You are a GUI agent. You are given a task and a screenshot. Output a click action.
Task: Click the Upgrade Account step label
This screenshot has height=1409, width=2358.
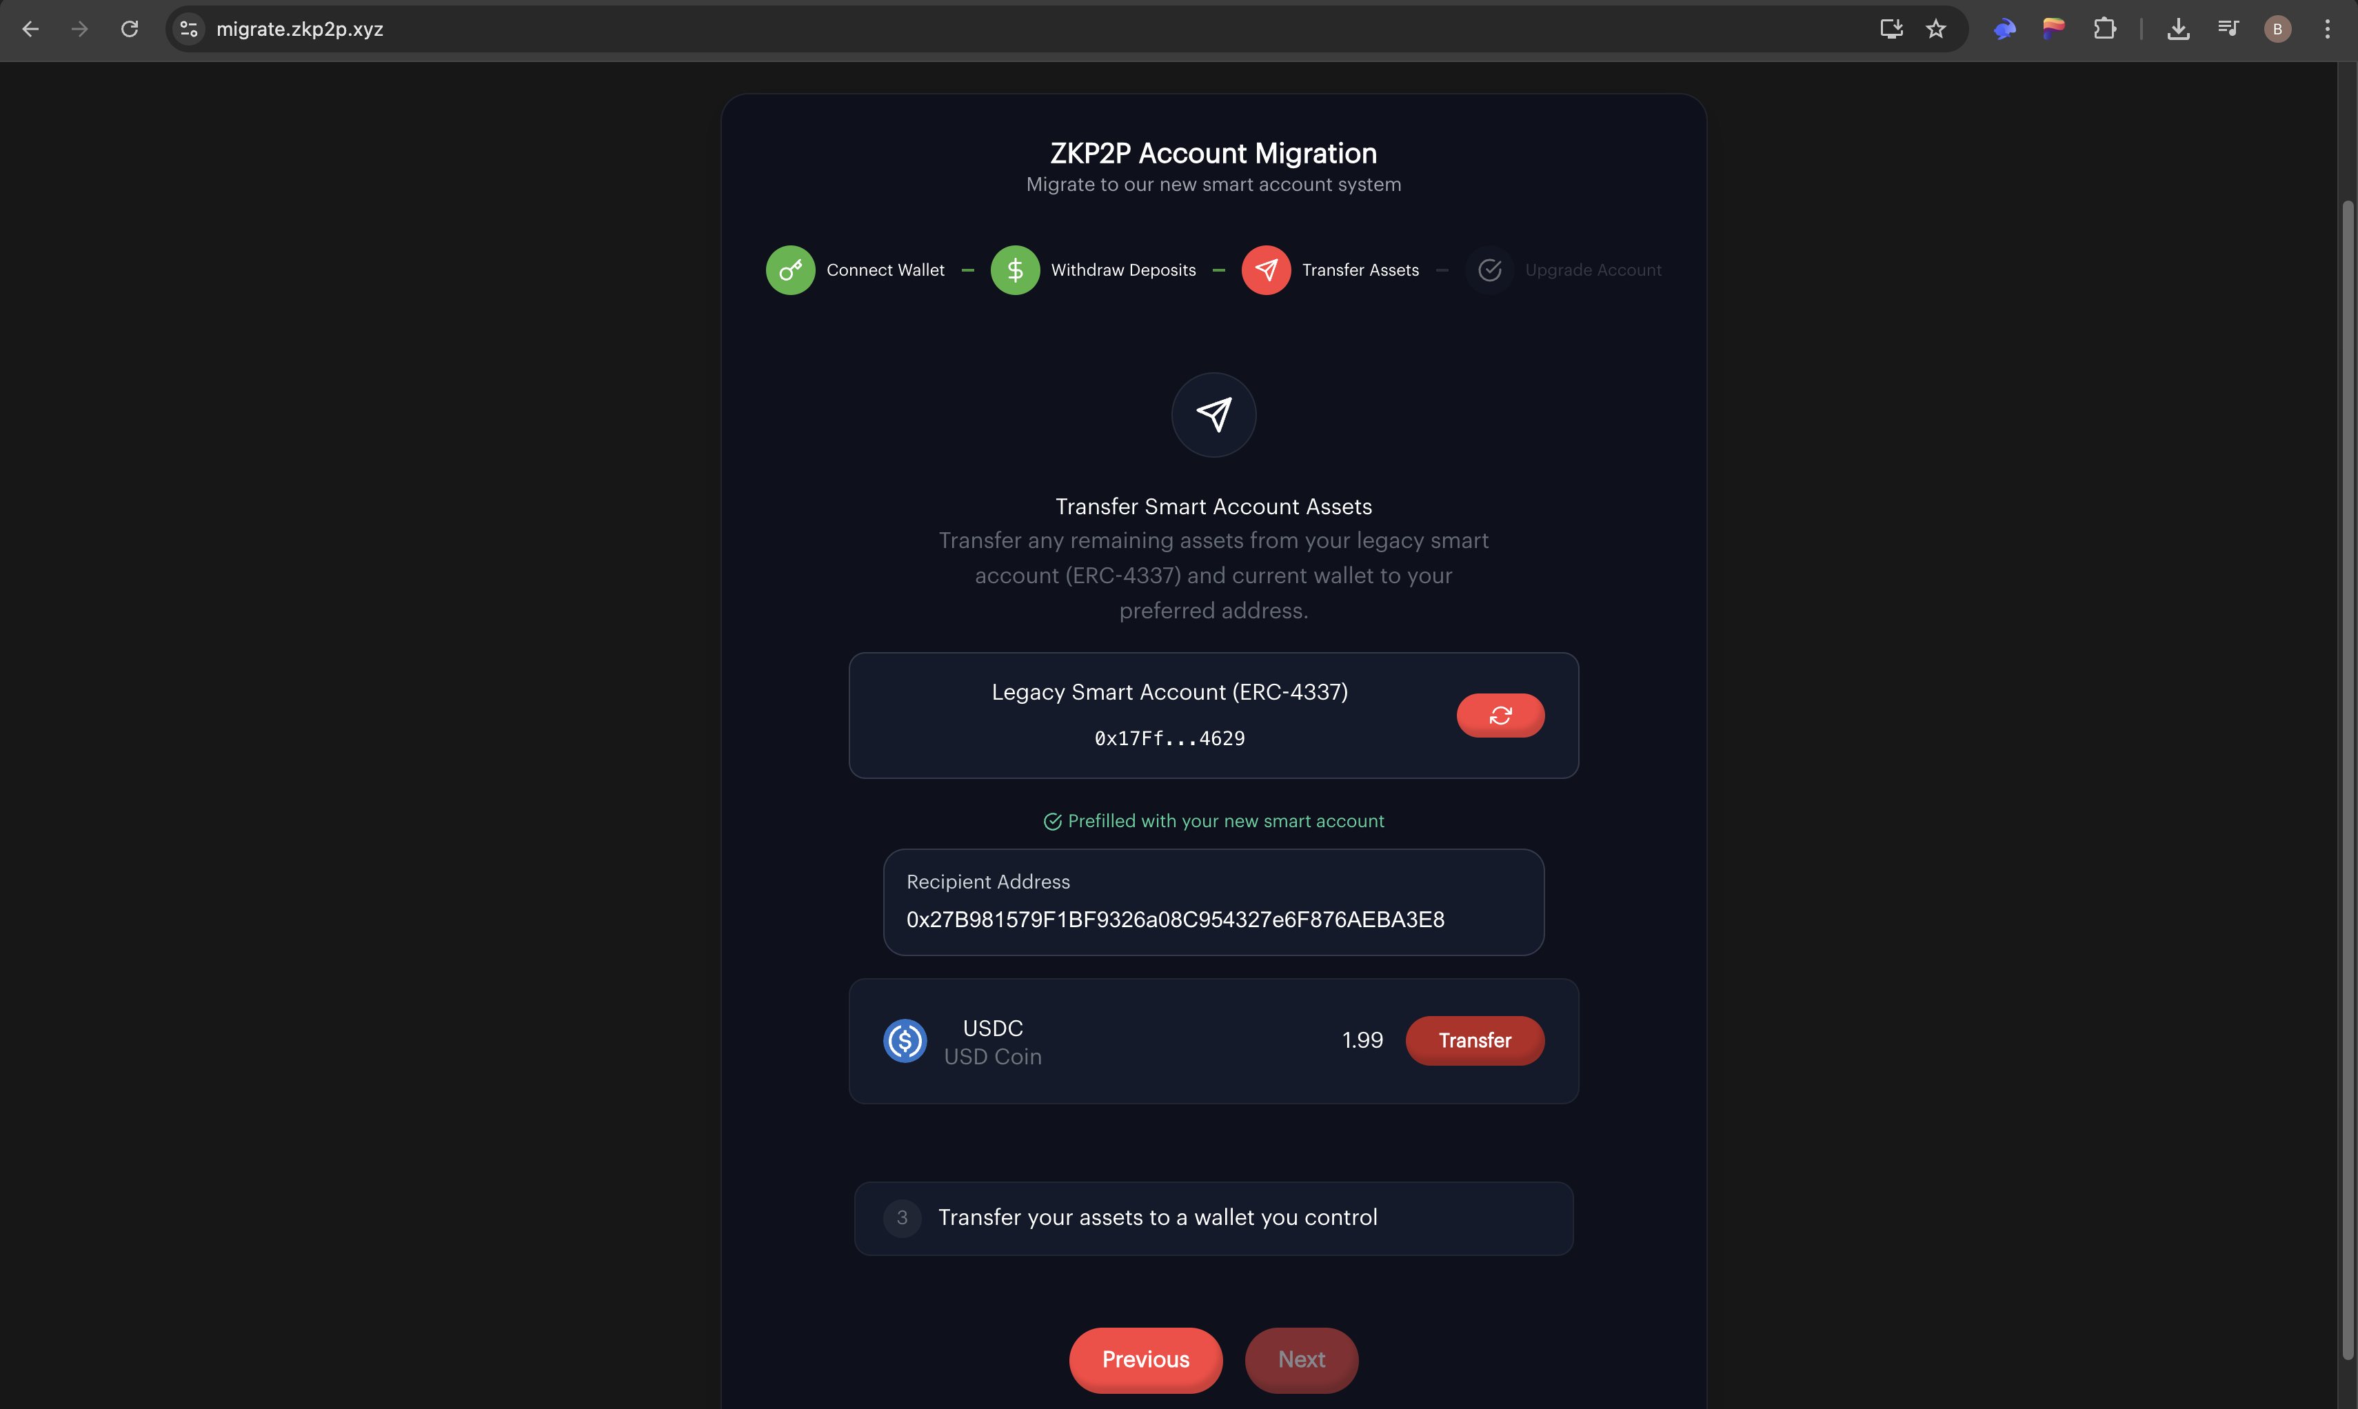pyautogui.click(x=1593, y=271)
